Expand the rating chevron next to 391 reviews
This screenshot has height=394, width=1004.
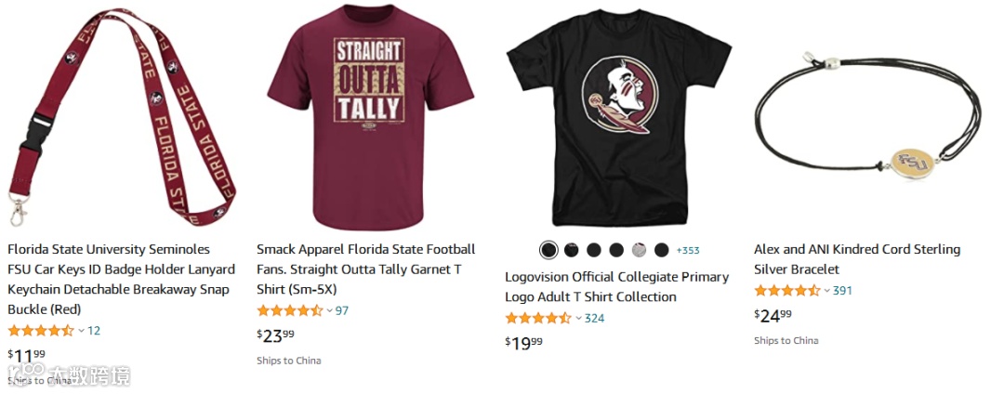pos(827,291)
